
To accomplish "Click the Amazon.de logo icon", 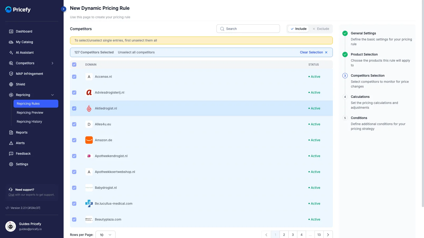I will (89, 140).
